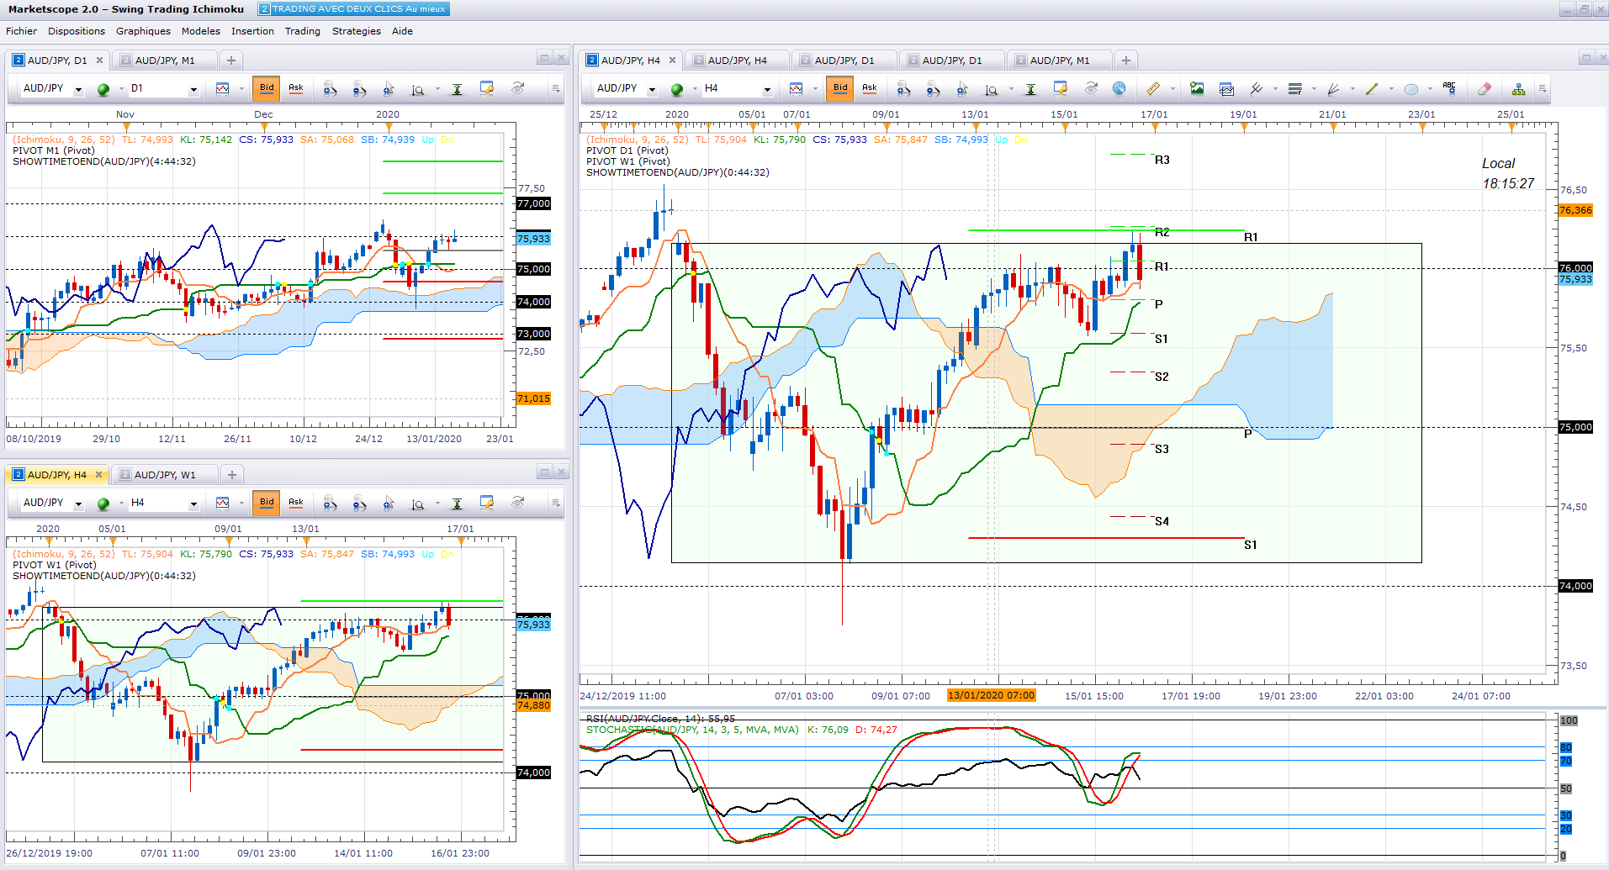
Task: Select the ellipse shape tool
Action: tap(1411, 88)
